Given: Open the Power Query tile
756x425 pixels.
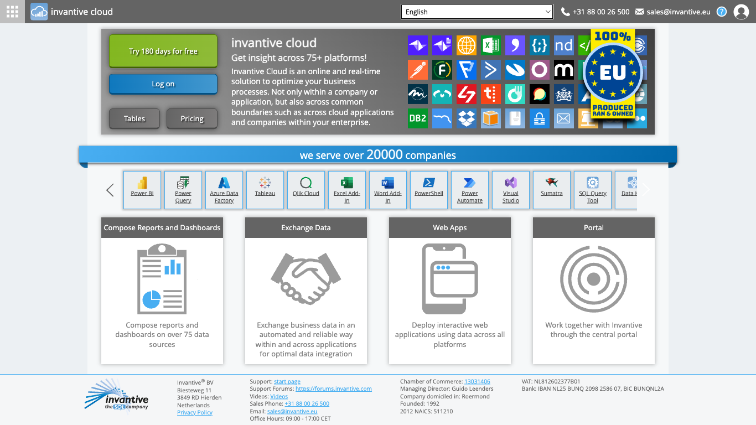Looking at the screenshot, I should (x=183, y=190).
